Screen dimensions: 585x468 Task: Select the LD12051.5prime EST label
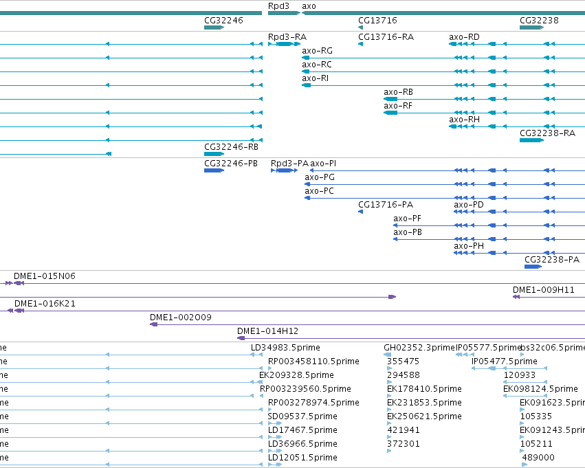pyautogui.click(x=302, y=458)
